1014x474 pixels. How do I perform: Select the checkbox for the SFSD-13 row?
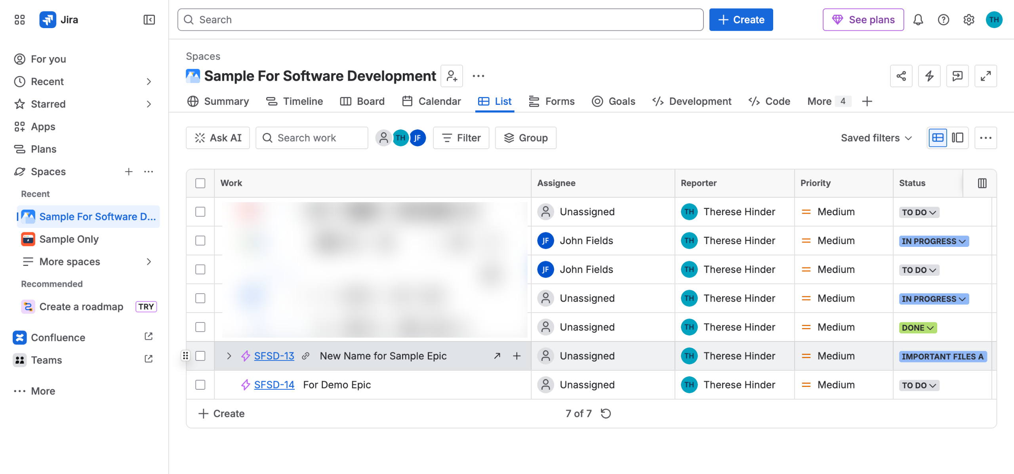click(200, 356)
